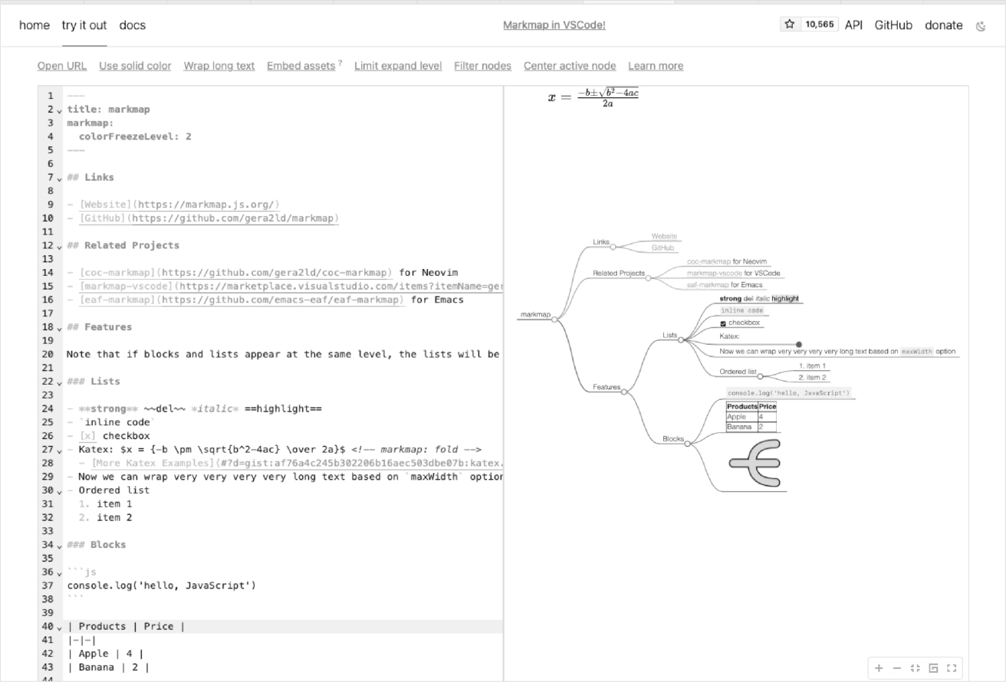Place cursor on 'colorFreezeLevel: 2' editor line
Image resolution: width=1006 pixels, height=682 pixels.
point(135,136)
